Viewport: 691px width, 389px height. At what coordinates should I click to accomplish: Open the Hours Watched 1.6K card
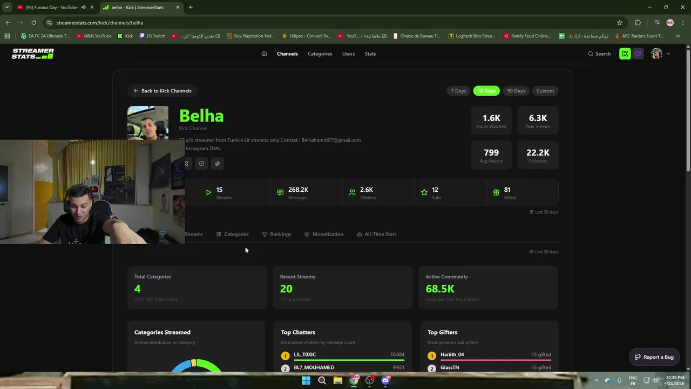(491, 120)
